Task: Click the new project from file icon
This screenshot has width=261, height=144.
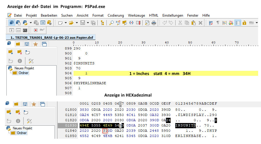Action: (18, 23)
